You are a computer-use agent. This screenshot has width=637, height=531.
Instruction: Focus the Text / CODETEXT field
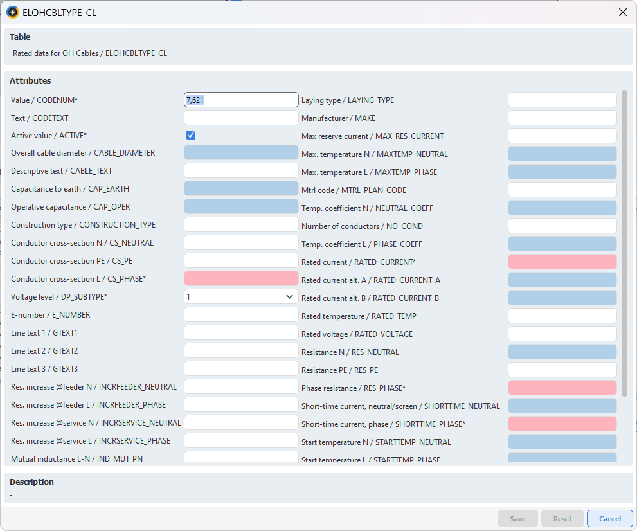pos(241,118)
